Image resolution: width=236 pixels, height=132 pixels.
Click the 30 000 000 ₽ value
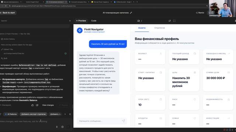pos(215,78)
